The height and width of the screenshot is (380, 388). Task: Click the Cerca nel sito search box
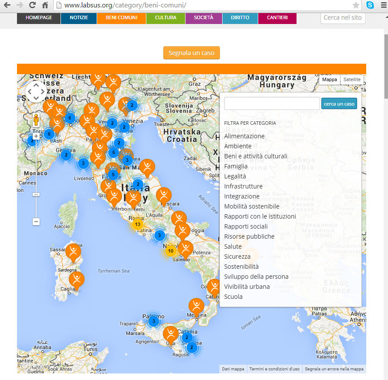click(x=343, y=18)
